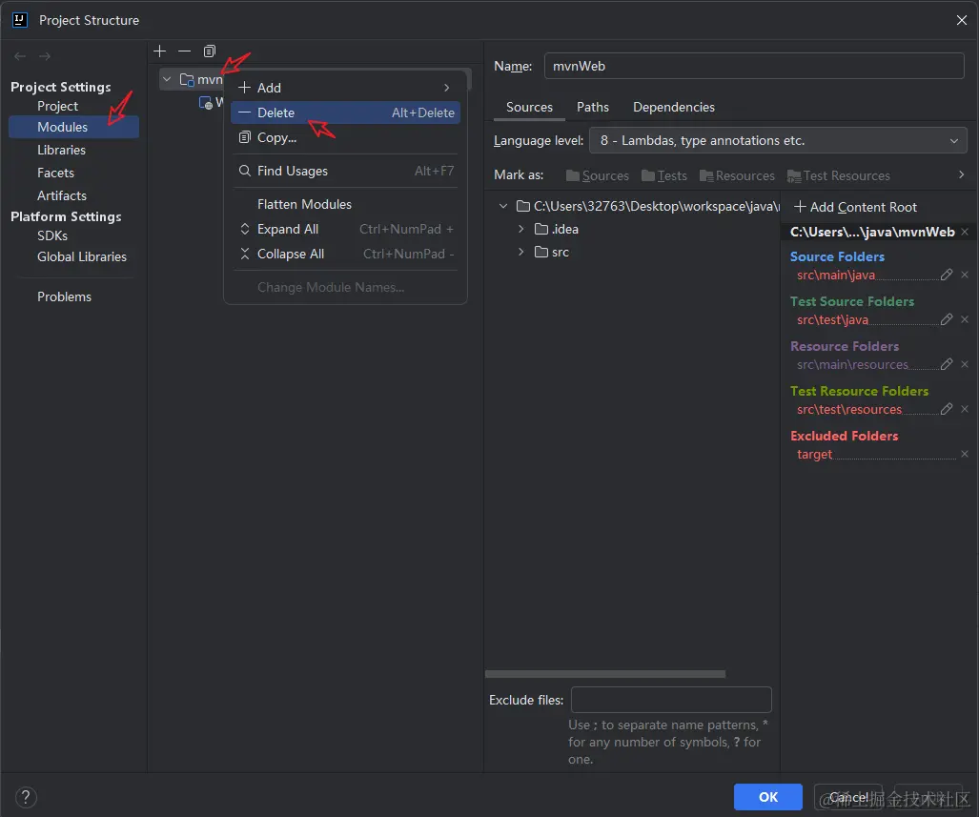The image size is (979, 817).
Task: Collapse the mvn module tree node
Action: pos(167,79)
